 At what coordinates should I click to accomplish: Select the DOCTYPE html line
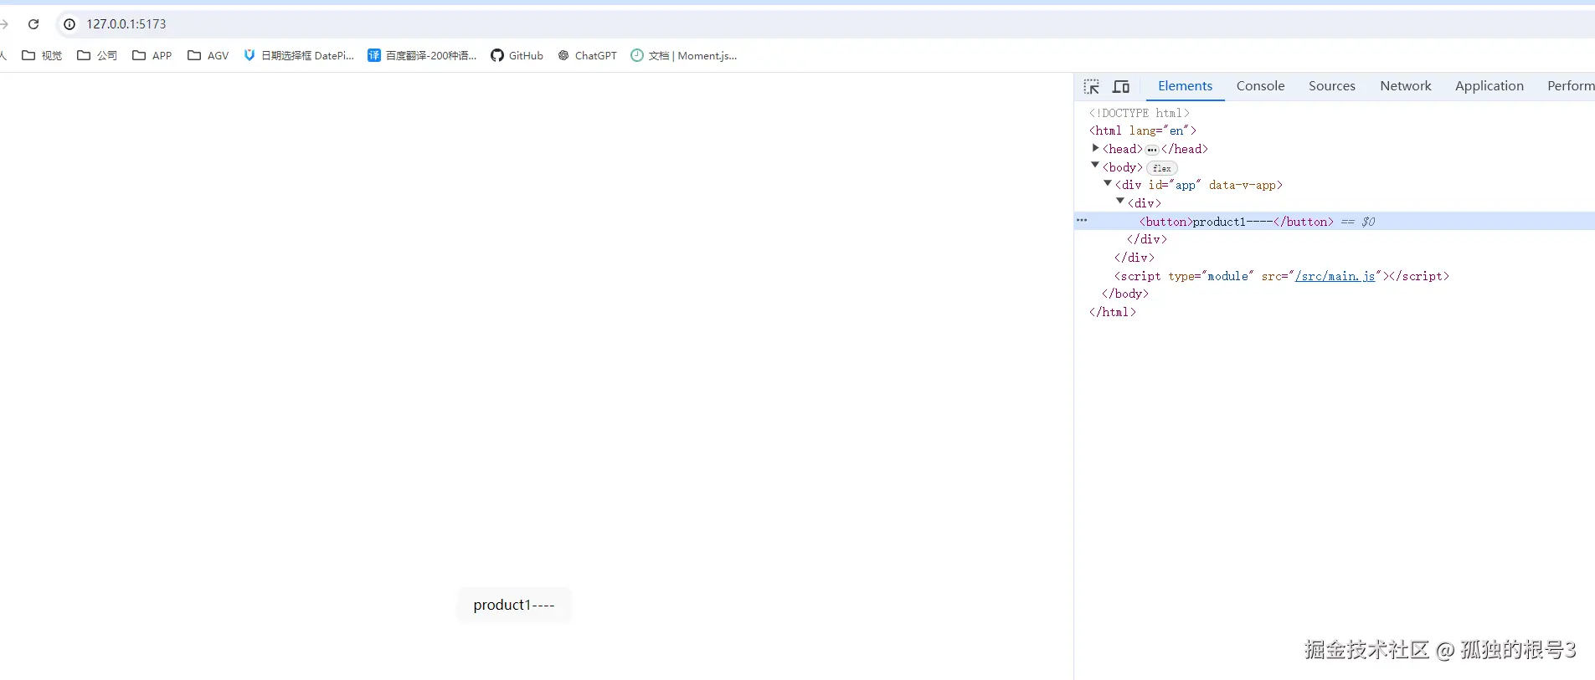[1139, 113]
